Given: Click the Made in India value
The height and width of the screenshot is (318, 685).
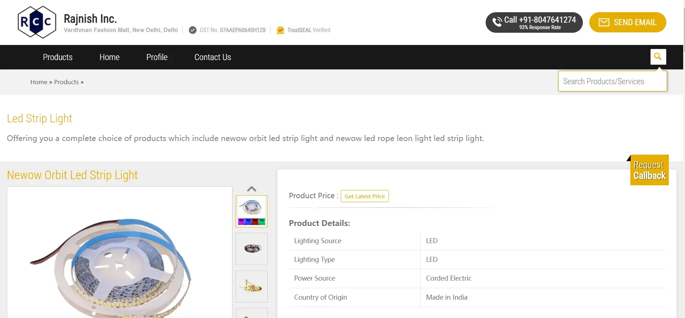Looking at the screenshot, I should 446,297.
